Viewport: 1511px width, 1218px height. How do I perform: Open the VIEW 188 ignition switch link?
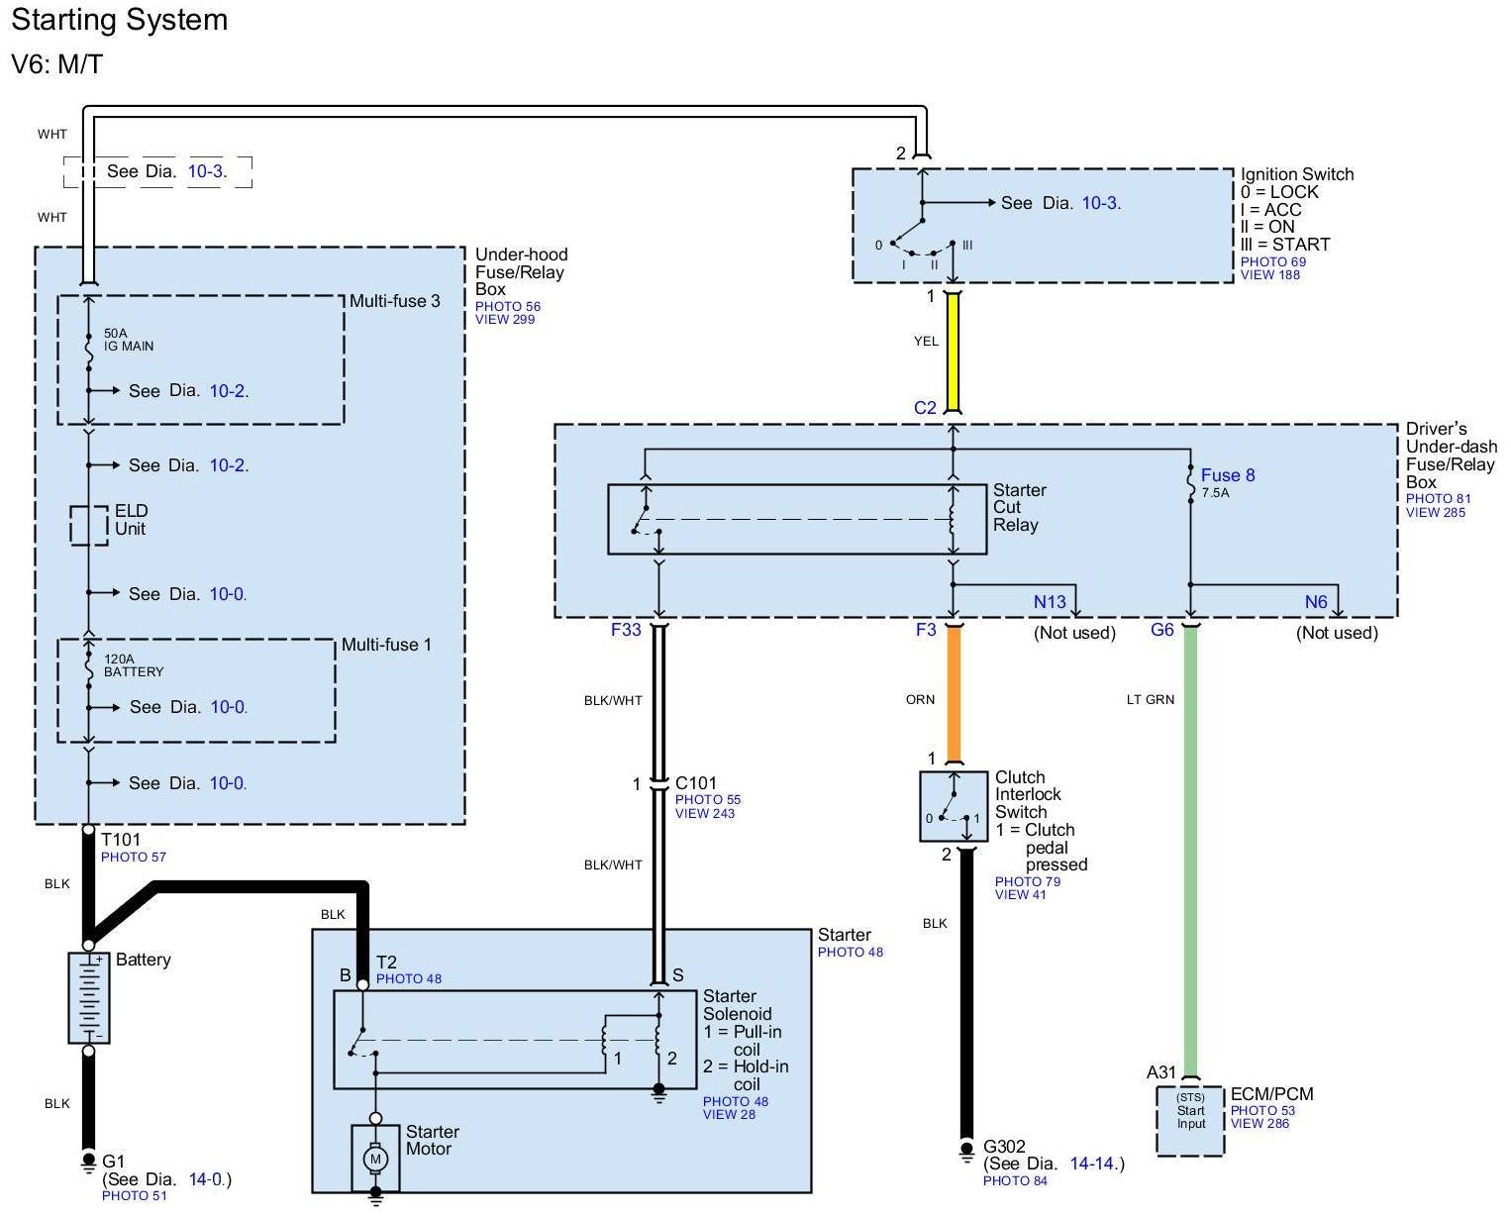(x=1270, y=275)
